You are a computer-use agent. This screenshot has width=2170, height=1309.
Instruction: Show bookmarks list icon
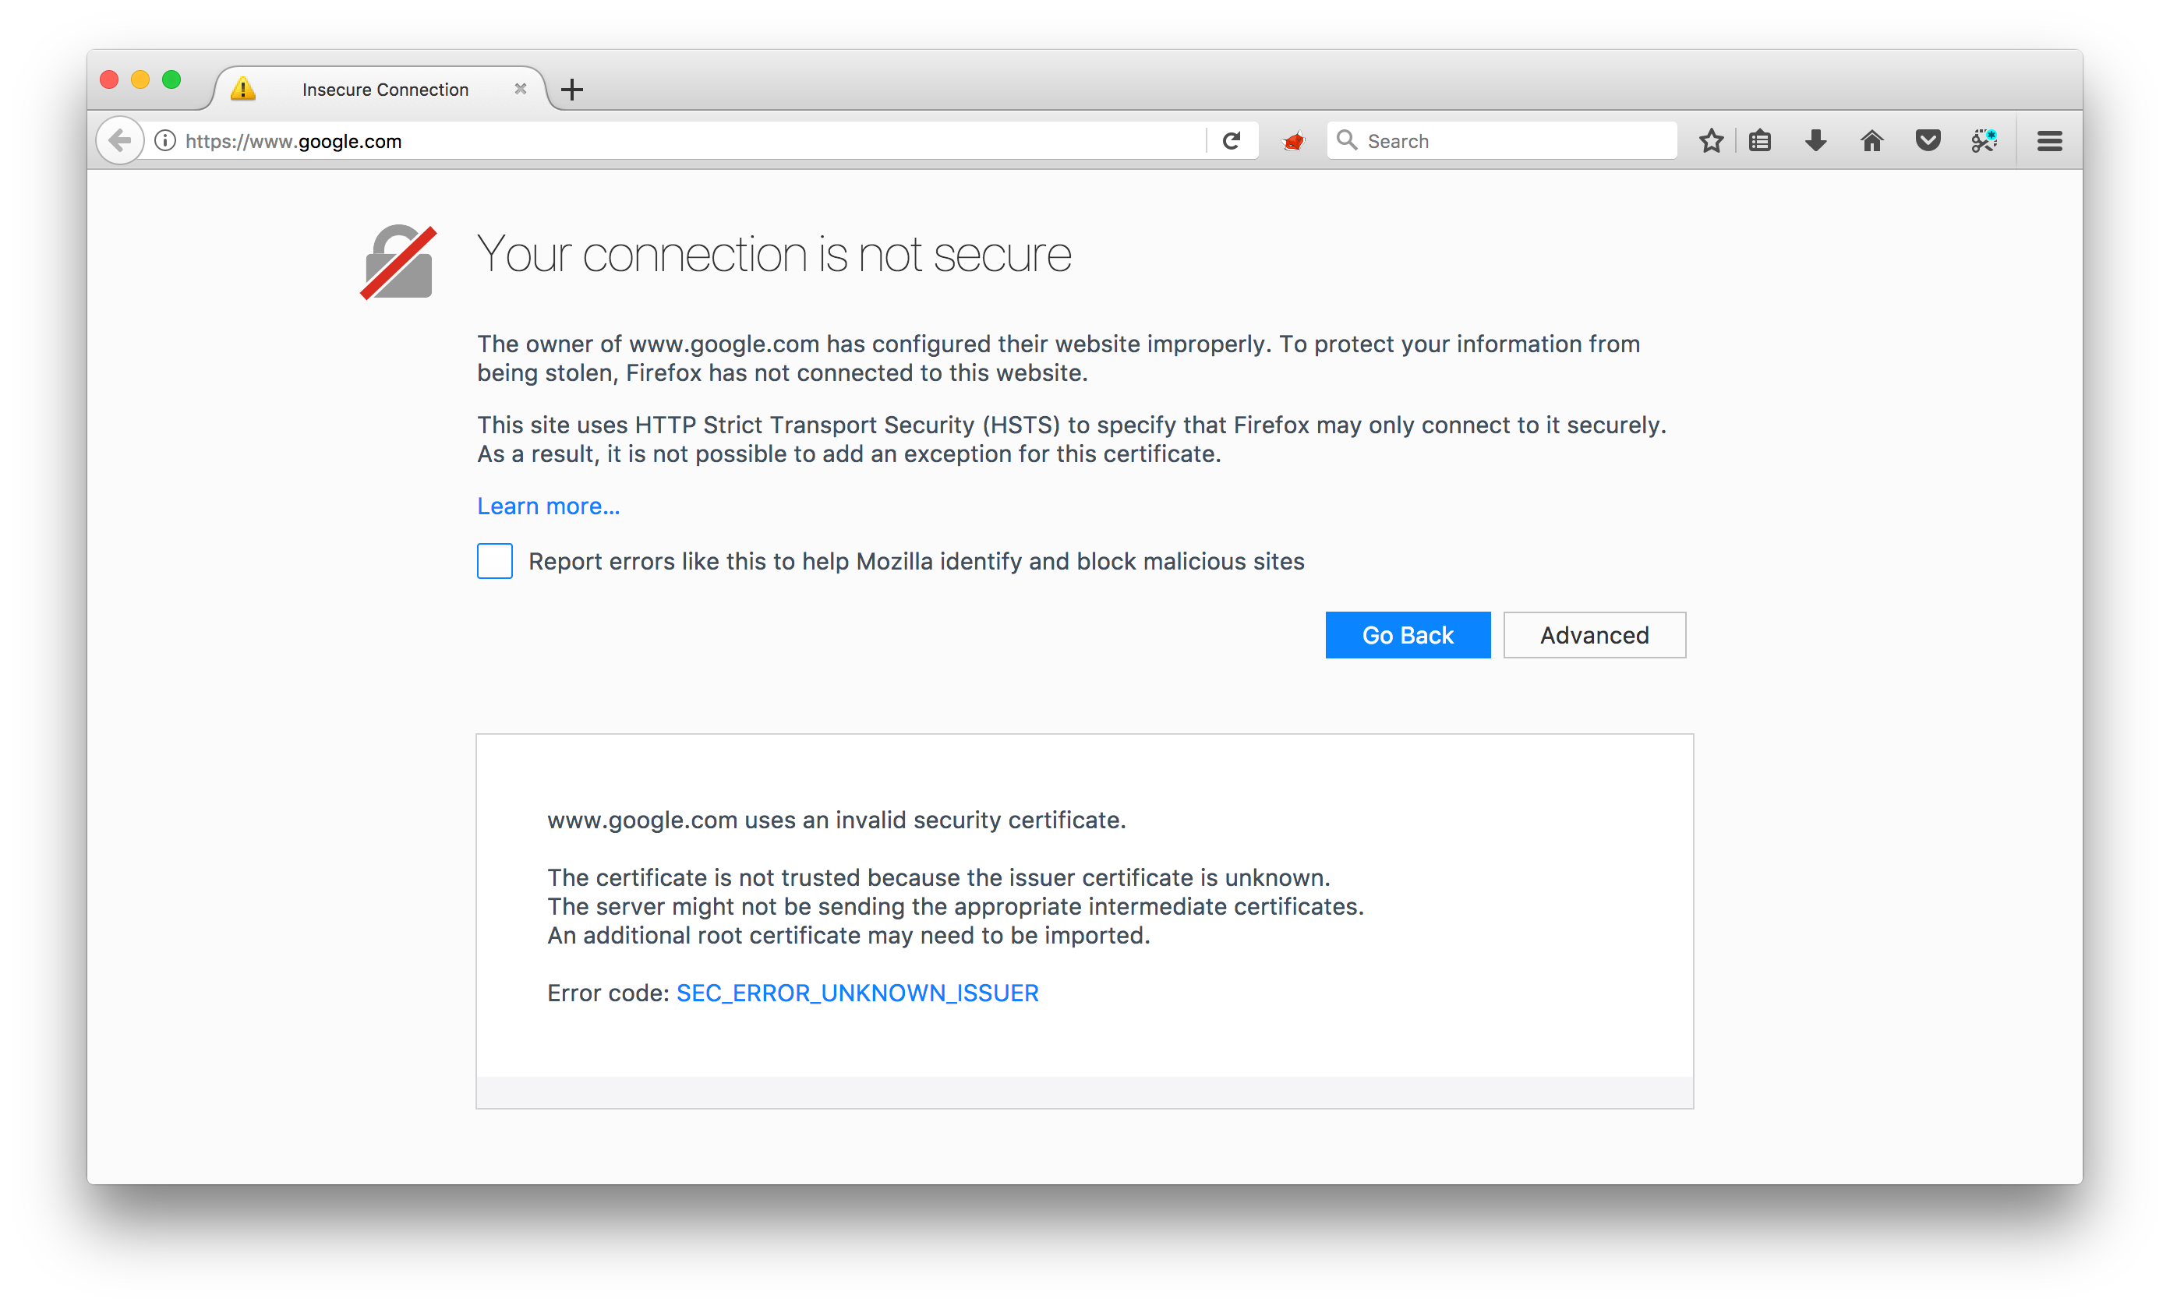tap(1759, 141)
